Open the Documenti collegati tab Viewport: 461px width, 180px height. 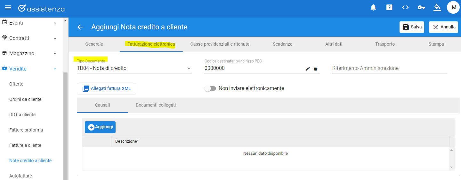(x=156, y=105)
